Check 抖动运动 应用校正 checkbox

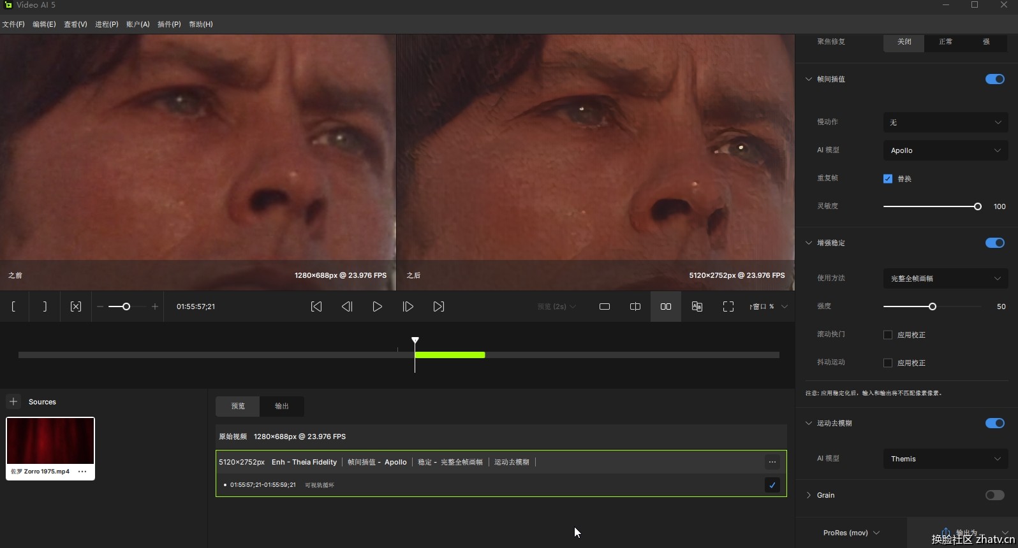tap(888, 363)
